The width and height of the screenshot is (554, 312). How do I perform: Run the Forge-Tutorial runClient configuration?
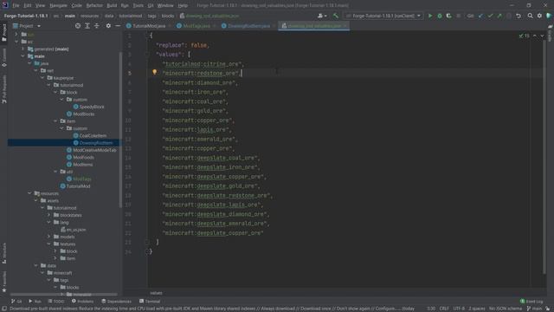(430, 16)
